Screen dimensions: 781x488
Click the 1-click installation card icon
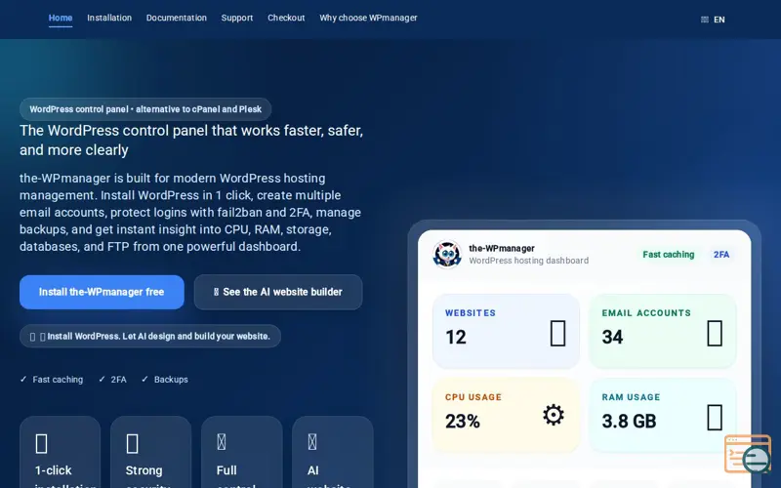click(42, 444)
